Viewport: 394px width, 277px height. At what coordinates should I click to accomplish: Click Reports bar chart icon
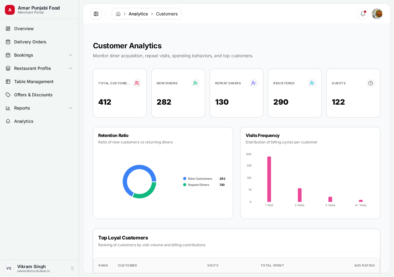tap(8, 108)
